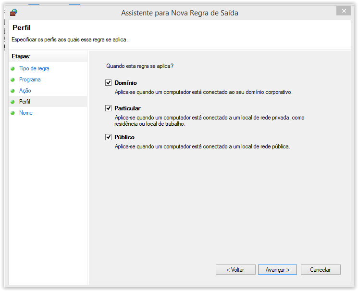
Task: Disable the Público profile checkbox
Action: (108, 137)
